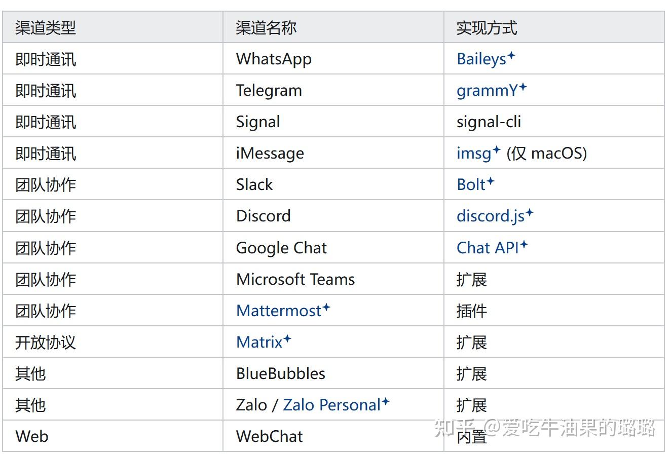Image resolution: width=672 pixels, height=455 pixels.
Task: Click the sparkle icon beside Matrix
Action: pos(287,338)
